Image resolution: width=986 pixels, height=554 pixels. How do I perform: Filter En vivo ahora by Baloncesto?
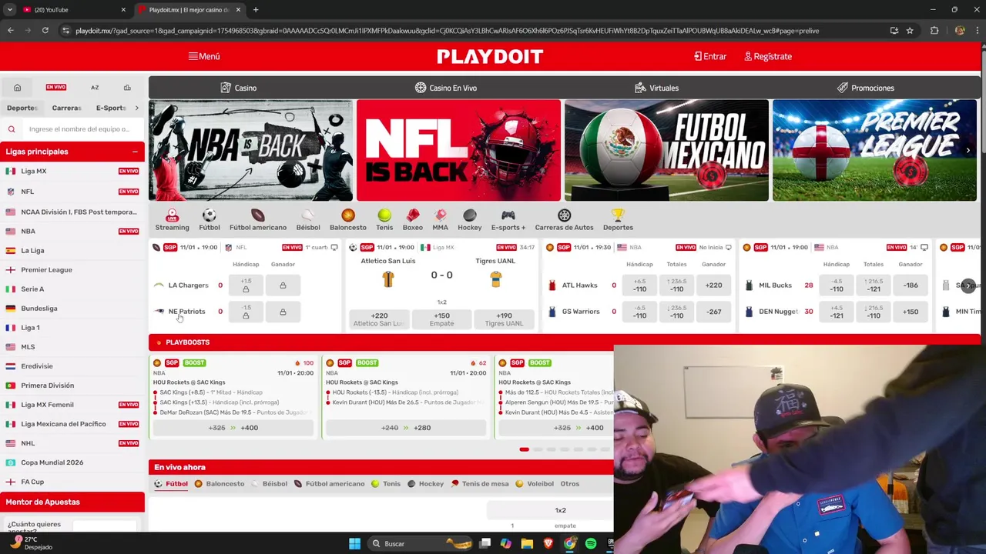[x=220, y=484]
